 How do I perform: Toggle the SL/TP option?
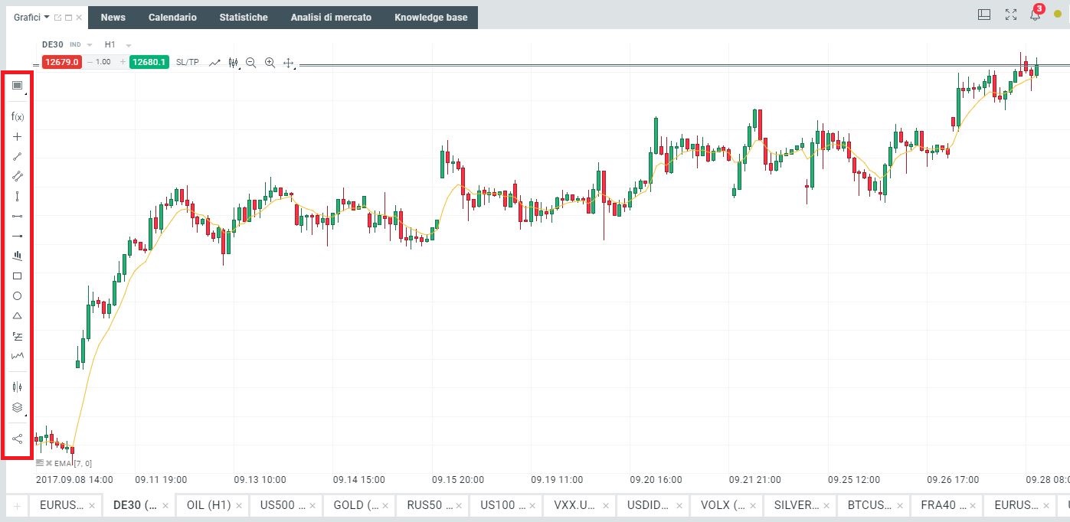(187, 62)
